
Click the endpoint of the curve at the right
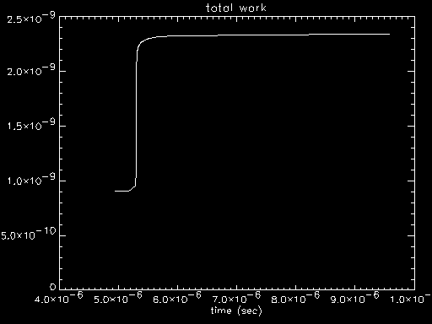pyautogui.click(x=389, y=34)
